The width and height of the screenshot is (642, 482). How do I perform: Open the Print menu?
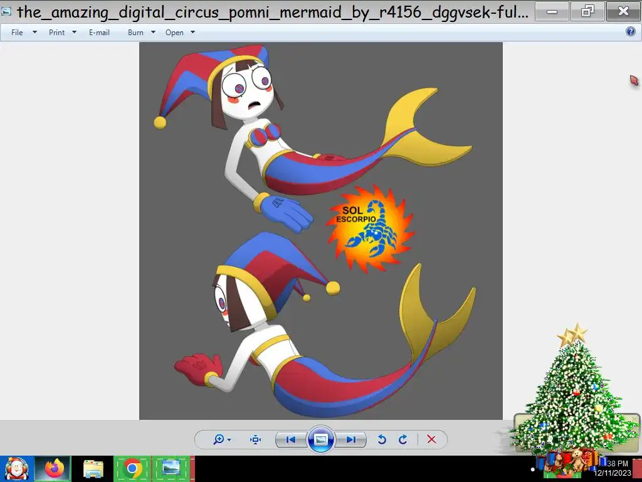click(x=56, y=33)
